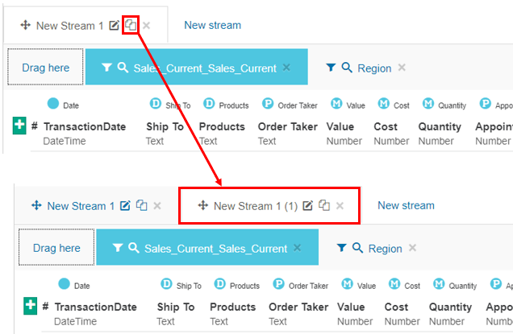Click edit icon on New Stream 1 (1) tab
Viewport: 513px width, 334px height.
[308, 206]
